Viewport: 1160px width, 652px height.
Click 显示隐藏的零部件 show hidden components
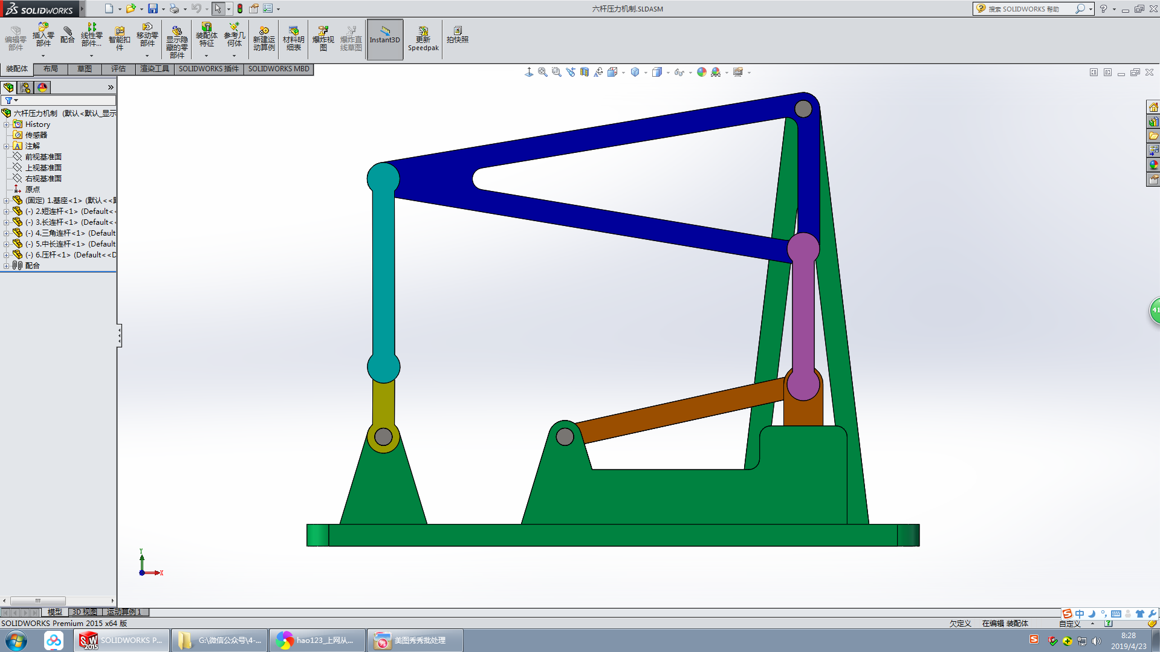177,41
